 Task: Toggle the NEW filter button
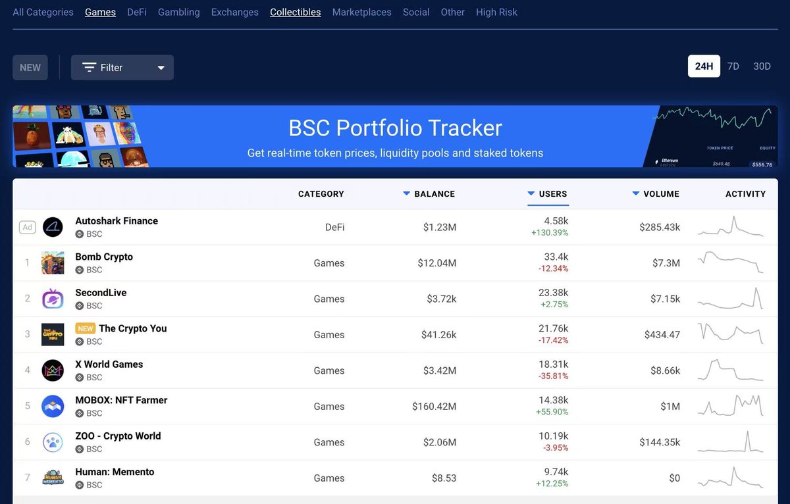pos(30,67)
